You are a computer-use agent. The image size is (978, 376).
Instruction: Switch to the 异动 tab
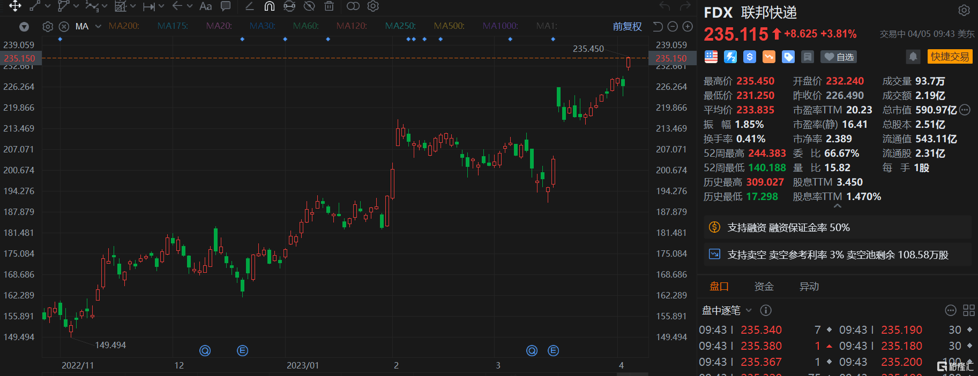pos(809,287)
